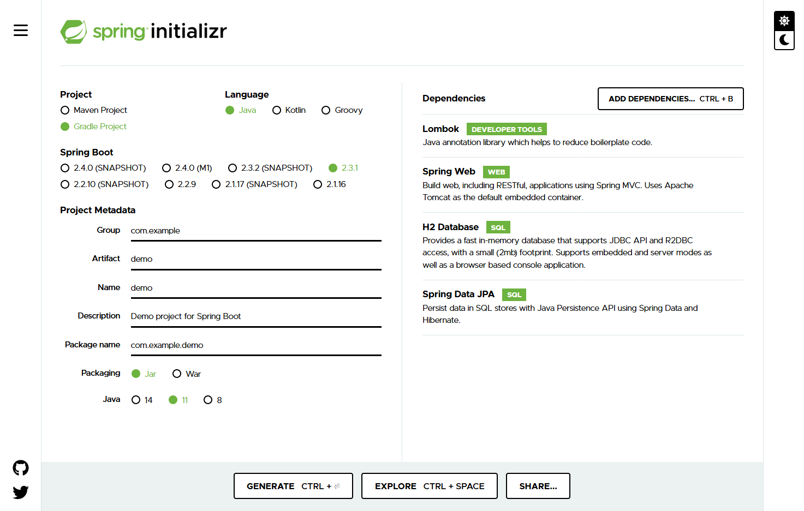Select Java version 11
This screenshot has width=804, height=511.
(x=178, y=400)
